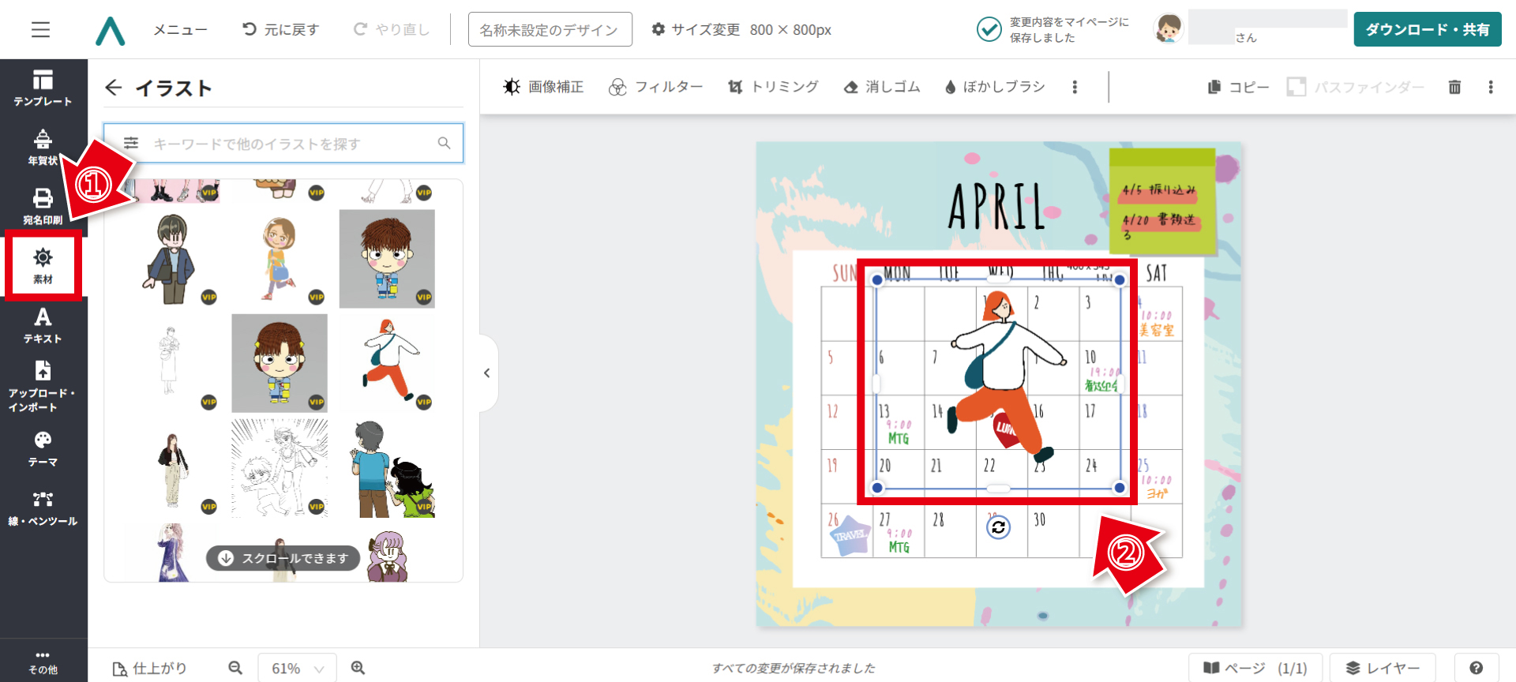Open the 61% zoom level dropdown
Screen dimensions: 1516x682
tap(297, 668)
